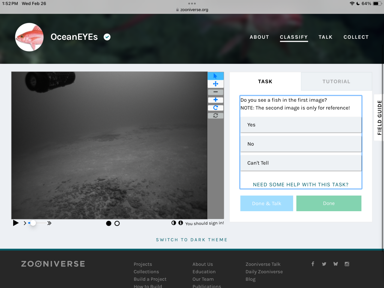Zoom out of the subject image
The image size is (384, 288).
click(215, 92)
